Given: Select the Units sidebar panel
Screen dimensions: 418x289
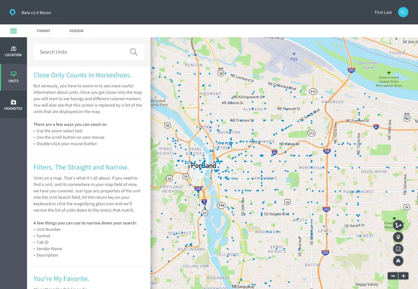Looking at the screenshot, I should point(14,77).
